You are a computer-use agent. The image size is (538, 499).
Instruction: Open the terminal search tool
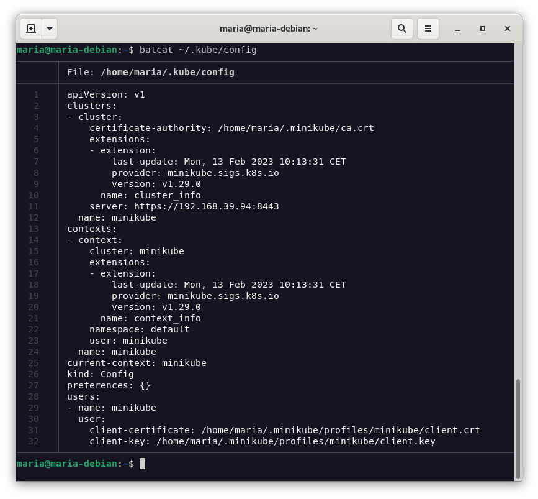click(402, 29)
